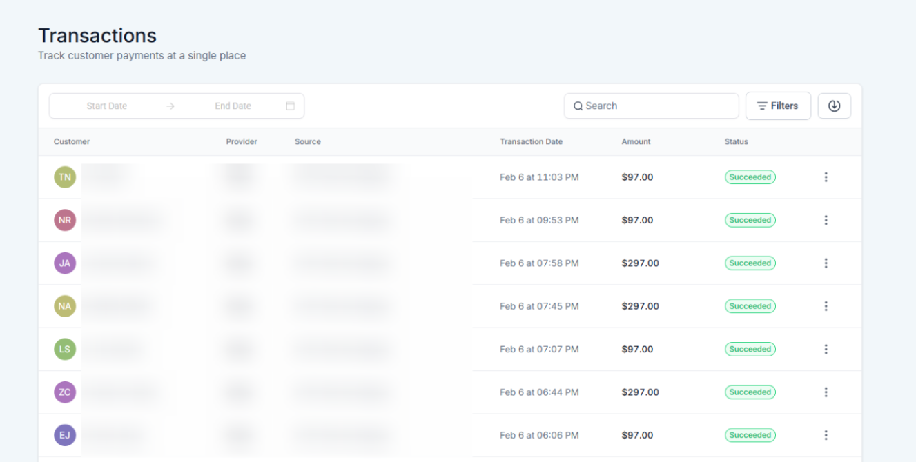
Task: Open the Filters button
Action: click(778, 106)
